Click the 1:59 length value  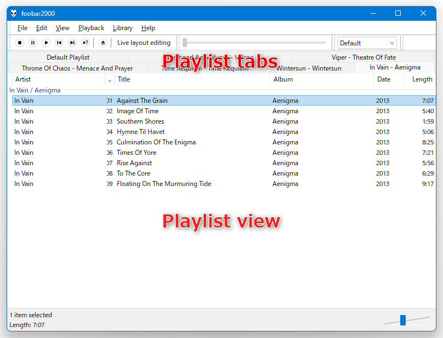(x=428, y=121)
